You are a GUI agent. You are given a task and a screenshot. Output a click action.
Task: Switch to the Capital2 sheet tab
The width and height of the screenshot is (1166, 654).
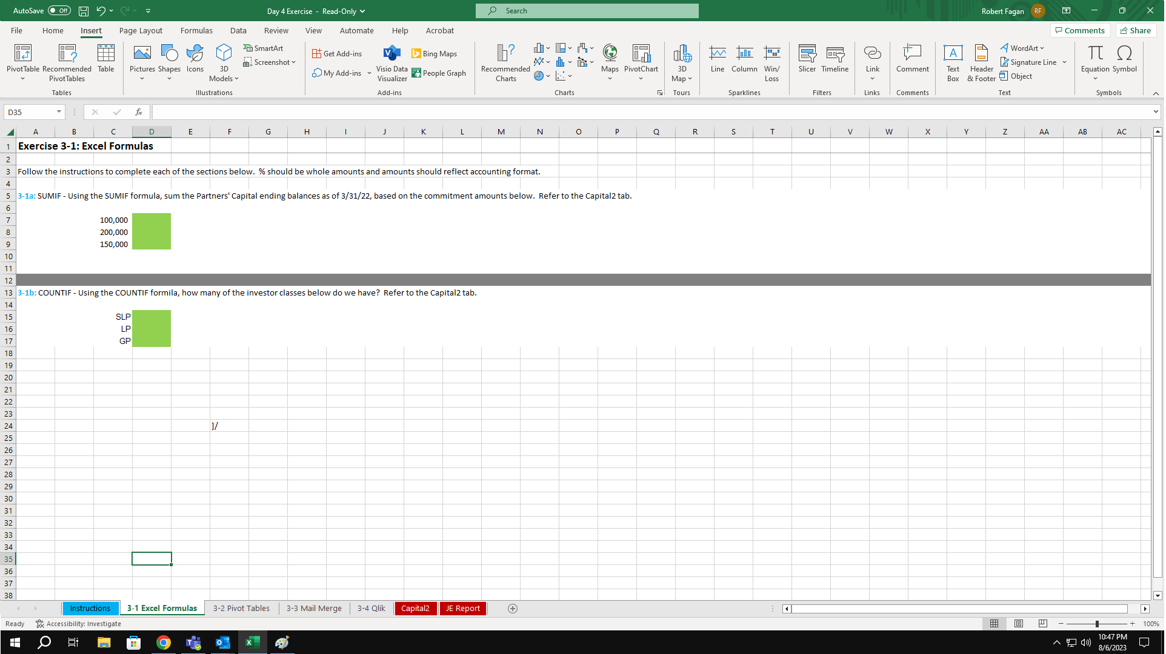(x=415, y=609)
